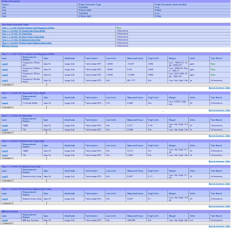
Task: Click Back to Summary Table under BER Eye Contour
Action: [219, 226]
